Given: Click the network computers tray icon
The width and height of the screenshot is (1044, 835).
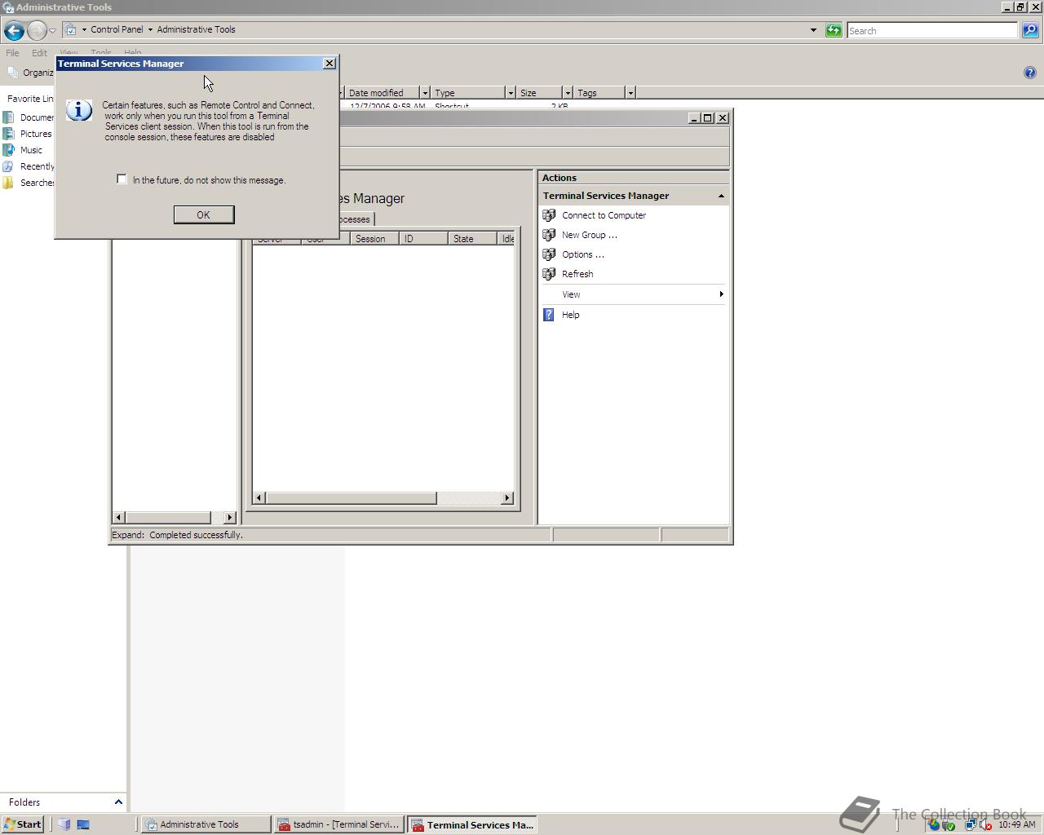Looking at the screenshot, I should [x=971, y=824].
